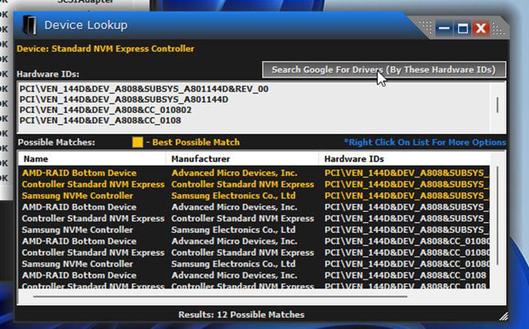Click the yellow Best Possible Match legend swatch
This screenshot has width=529, height=329.
point(137,143)
